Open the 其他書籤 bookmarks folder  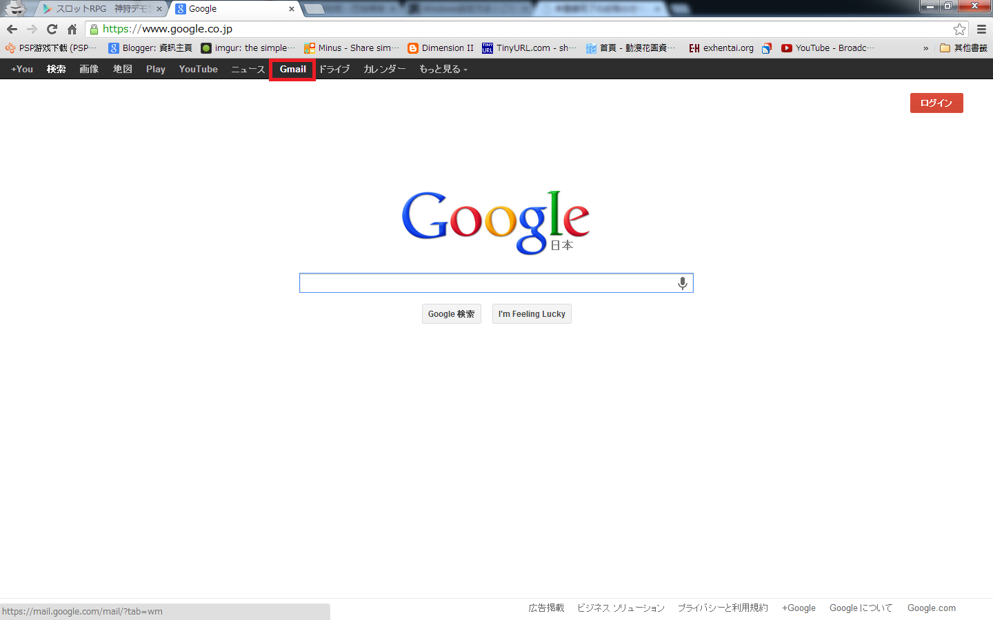coord(963,48)
